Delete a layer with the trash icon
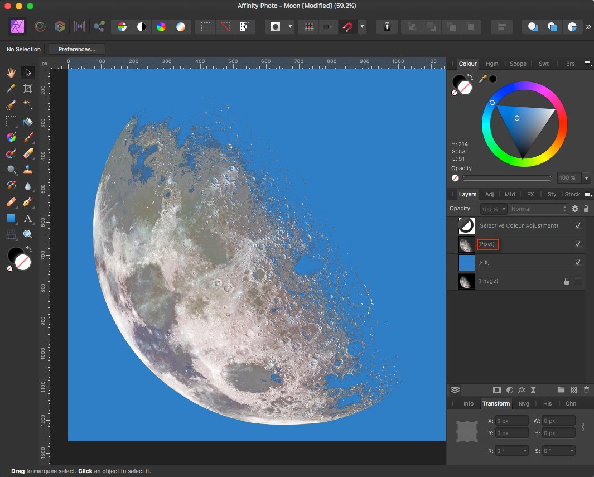The height and width of the screenshot is (477, 594). [586, 390]
